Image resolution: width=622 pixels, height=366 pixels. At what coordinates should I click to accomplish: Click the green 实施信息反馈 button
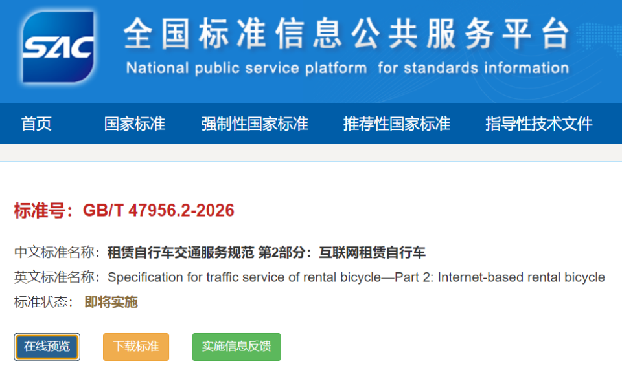tap(236, 347)
